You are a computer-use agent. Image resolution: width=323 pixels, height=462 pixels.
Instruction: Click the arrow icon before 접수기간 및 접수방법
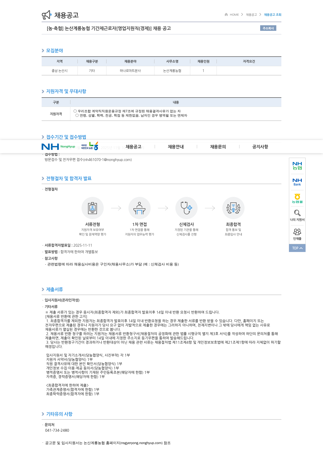tap(43, 137)
